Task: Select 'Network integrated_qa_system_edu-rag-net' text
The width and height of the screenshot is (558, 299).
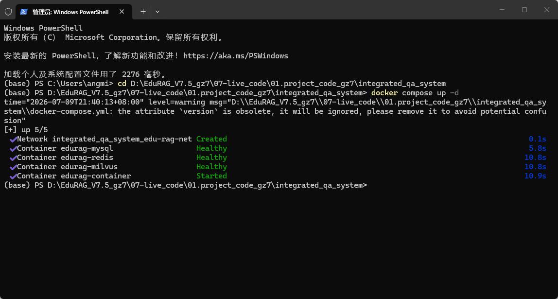Action: [x=105, y=139]
